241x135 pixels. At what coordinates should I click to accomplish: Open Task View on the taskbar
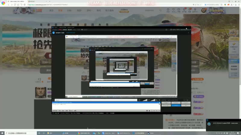point(44,133)
